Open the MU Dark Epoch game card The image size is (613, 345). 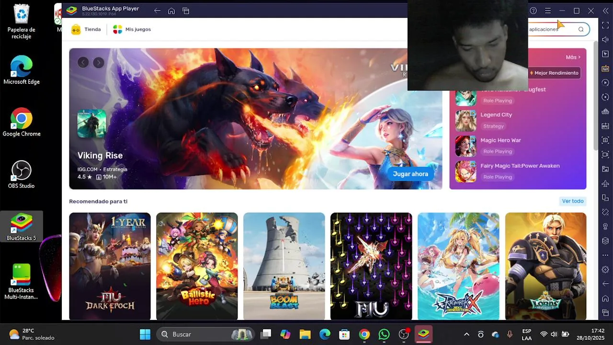pyautogui.click(x=110, y=266)
